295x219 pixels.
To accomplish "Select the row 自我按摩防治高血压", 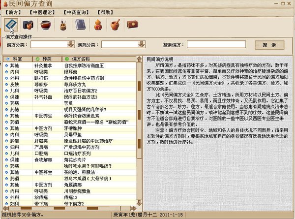I will point(70,65).
